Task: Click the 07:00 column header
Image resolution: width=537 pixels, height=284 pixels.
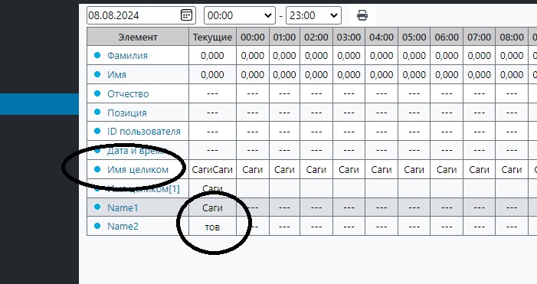Action: pyautogui.click(x=479, y=37)
